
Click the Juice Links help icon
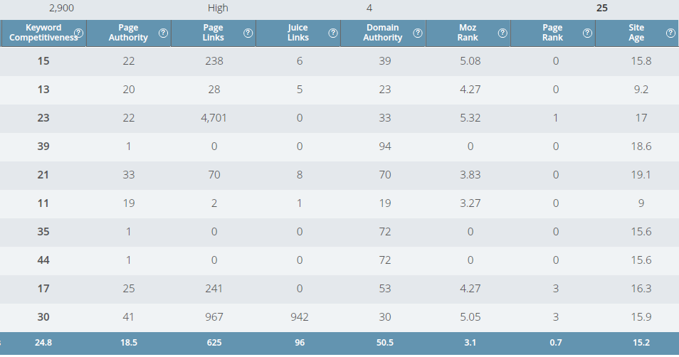(x=333, y=33)
